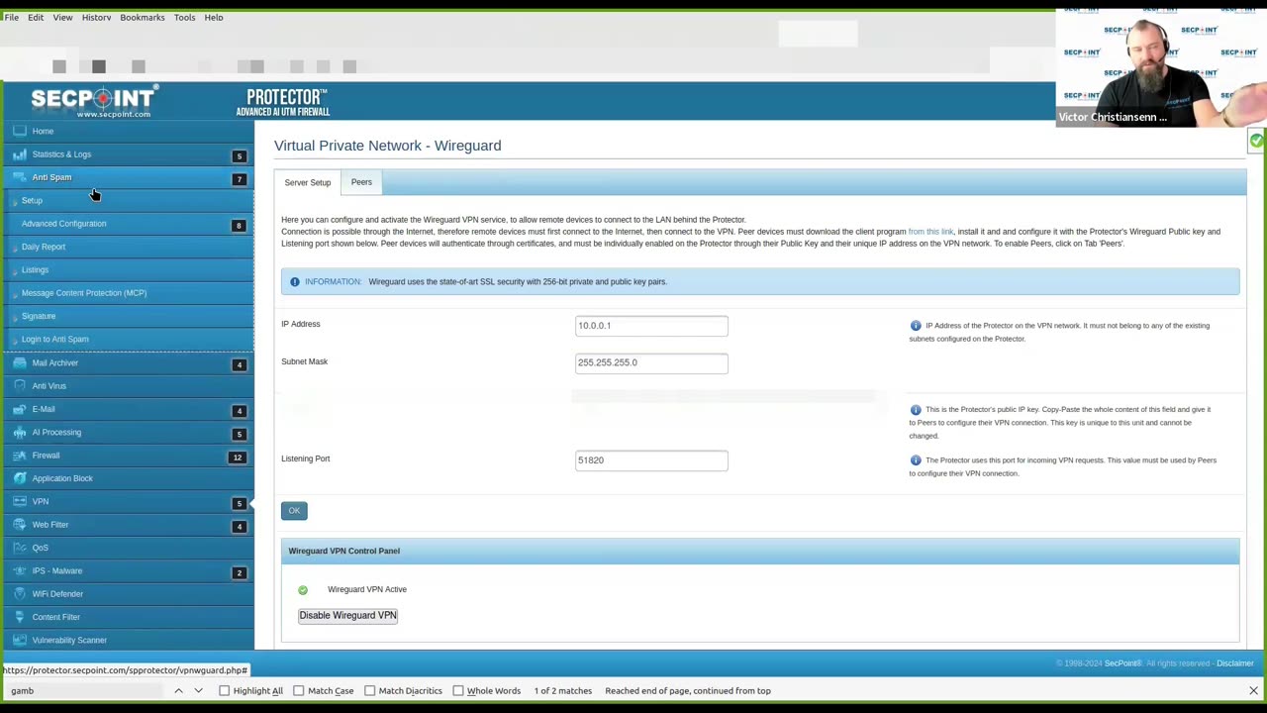This screenshot has height=713, width=1267.
Task: Expand Advanced Configuration via its 8 badge
Action: coord(239,225)
